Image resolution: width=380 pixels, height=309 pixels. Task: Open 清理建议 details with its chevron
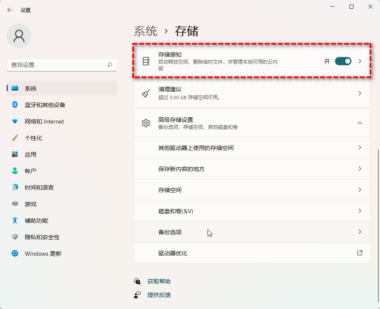359,93
